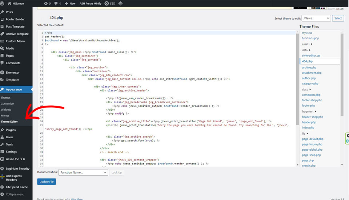Click the Plugins plug icon
This screenshot has height=200, width=349.
point(2,130)
